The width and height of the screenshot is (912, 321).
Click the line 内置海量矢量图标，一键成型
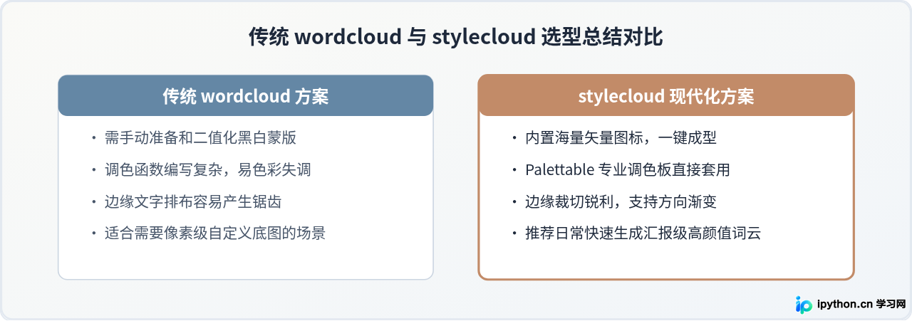click(x=621, y=138)
